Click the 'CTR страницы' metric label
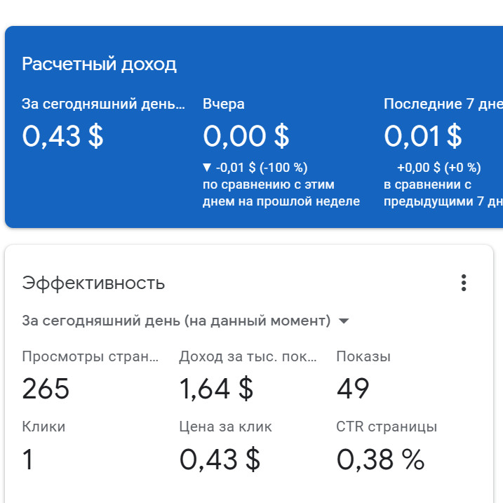The width and height of the screenshot is (503, 503). pos(387,427)
